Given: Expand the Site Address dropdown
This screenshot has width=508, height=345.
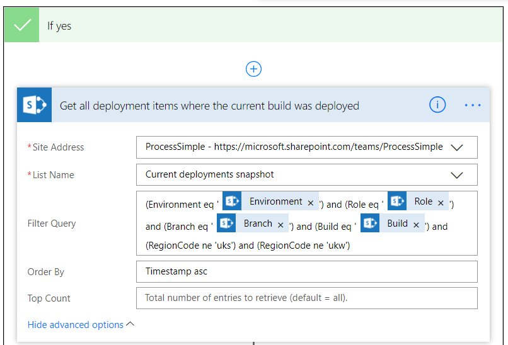Looking at the screenshot, I should point(458,147).
